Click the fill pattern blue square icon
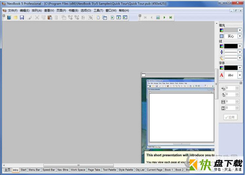245x175 pixels. pyautogui.click(x=221, y=36)
